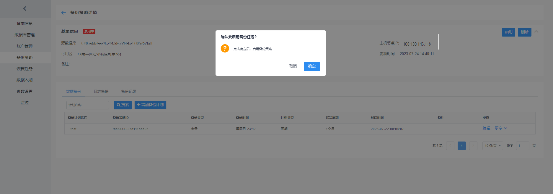Open 恢复任务 in the sidebar

[25, 69]
